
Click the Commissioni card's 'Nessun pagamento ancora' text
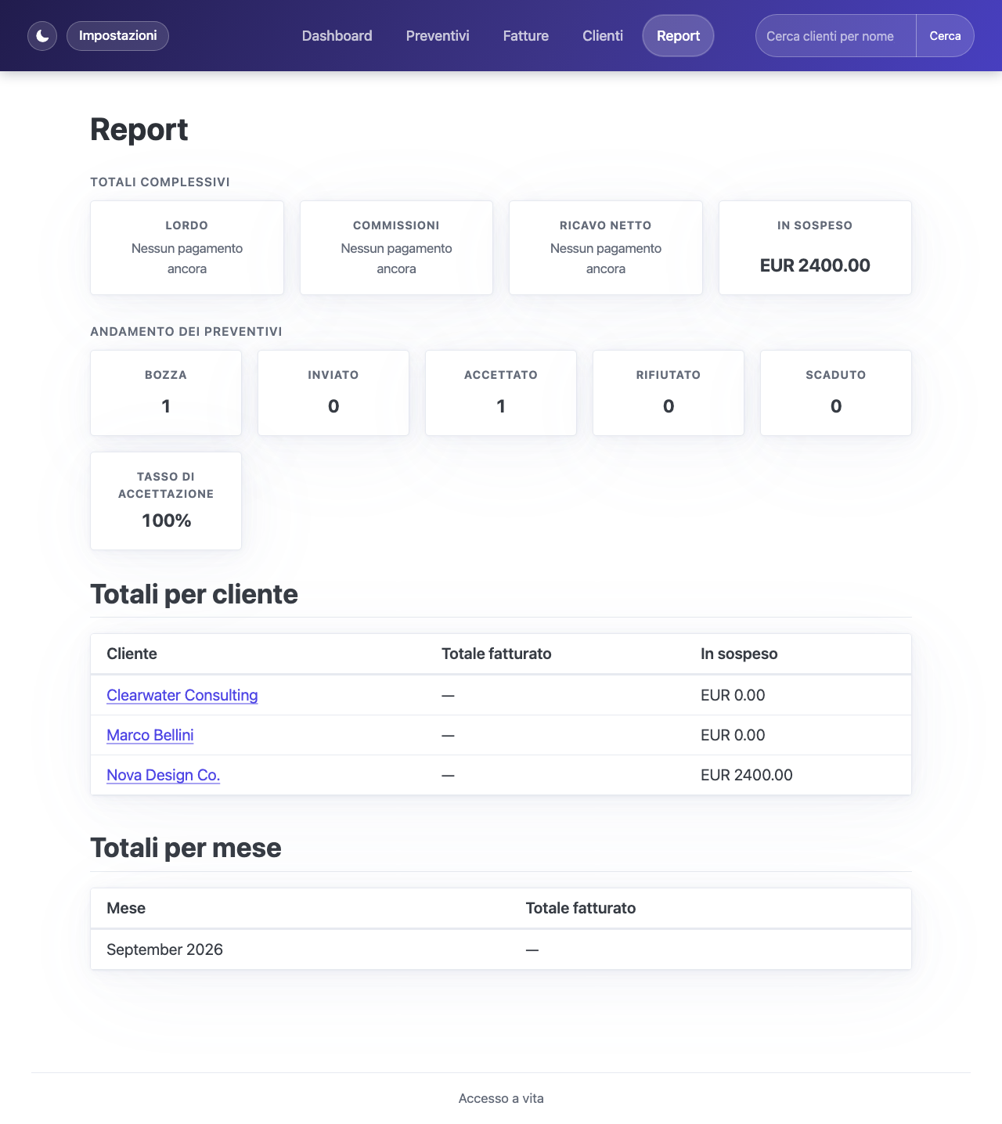[x=396, y=258]
